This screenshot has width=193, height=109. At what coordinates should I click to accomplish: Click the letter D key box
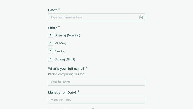pyautogui.click(x=50, y=59)
